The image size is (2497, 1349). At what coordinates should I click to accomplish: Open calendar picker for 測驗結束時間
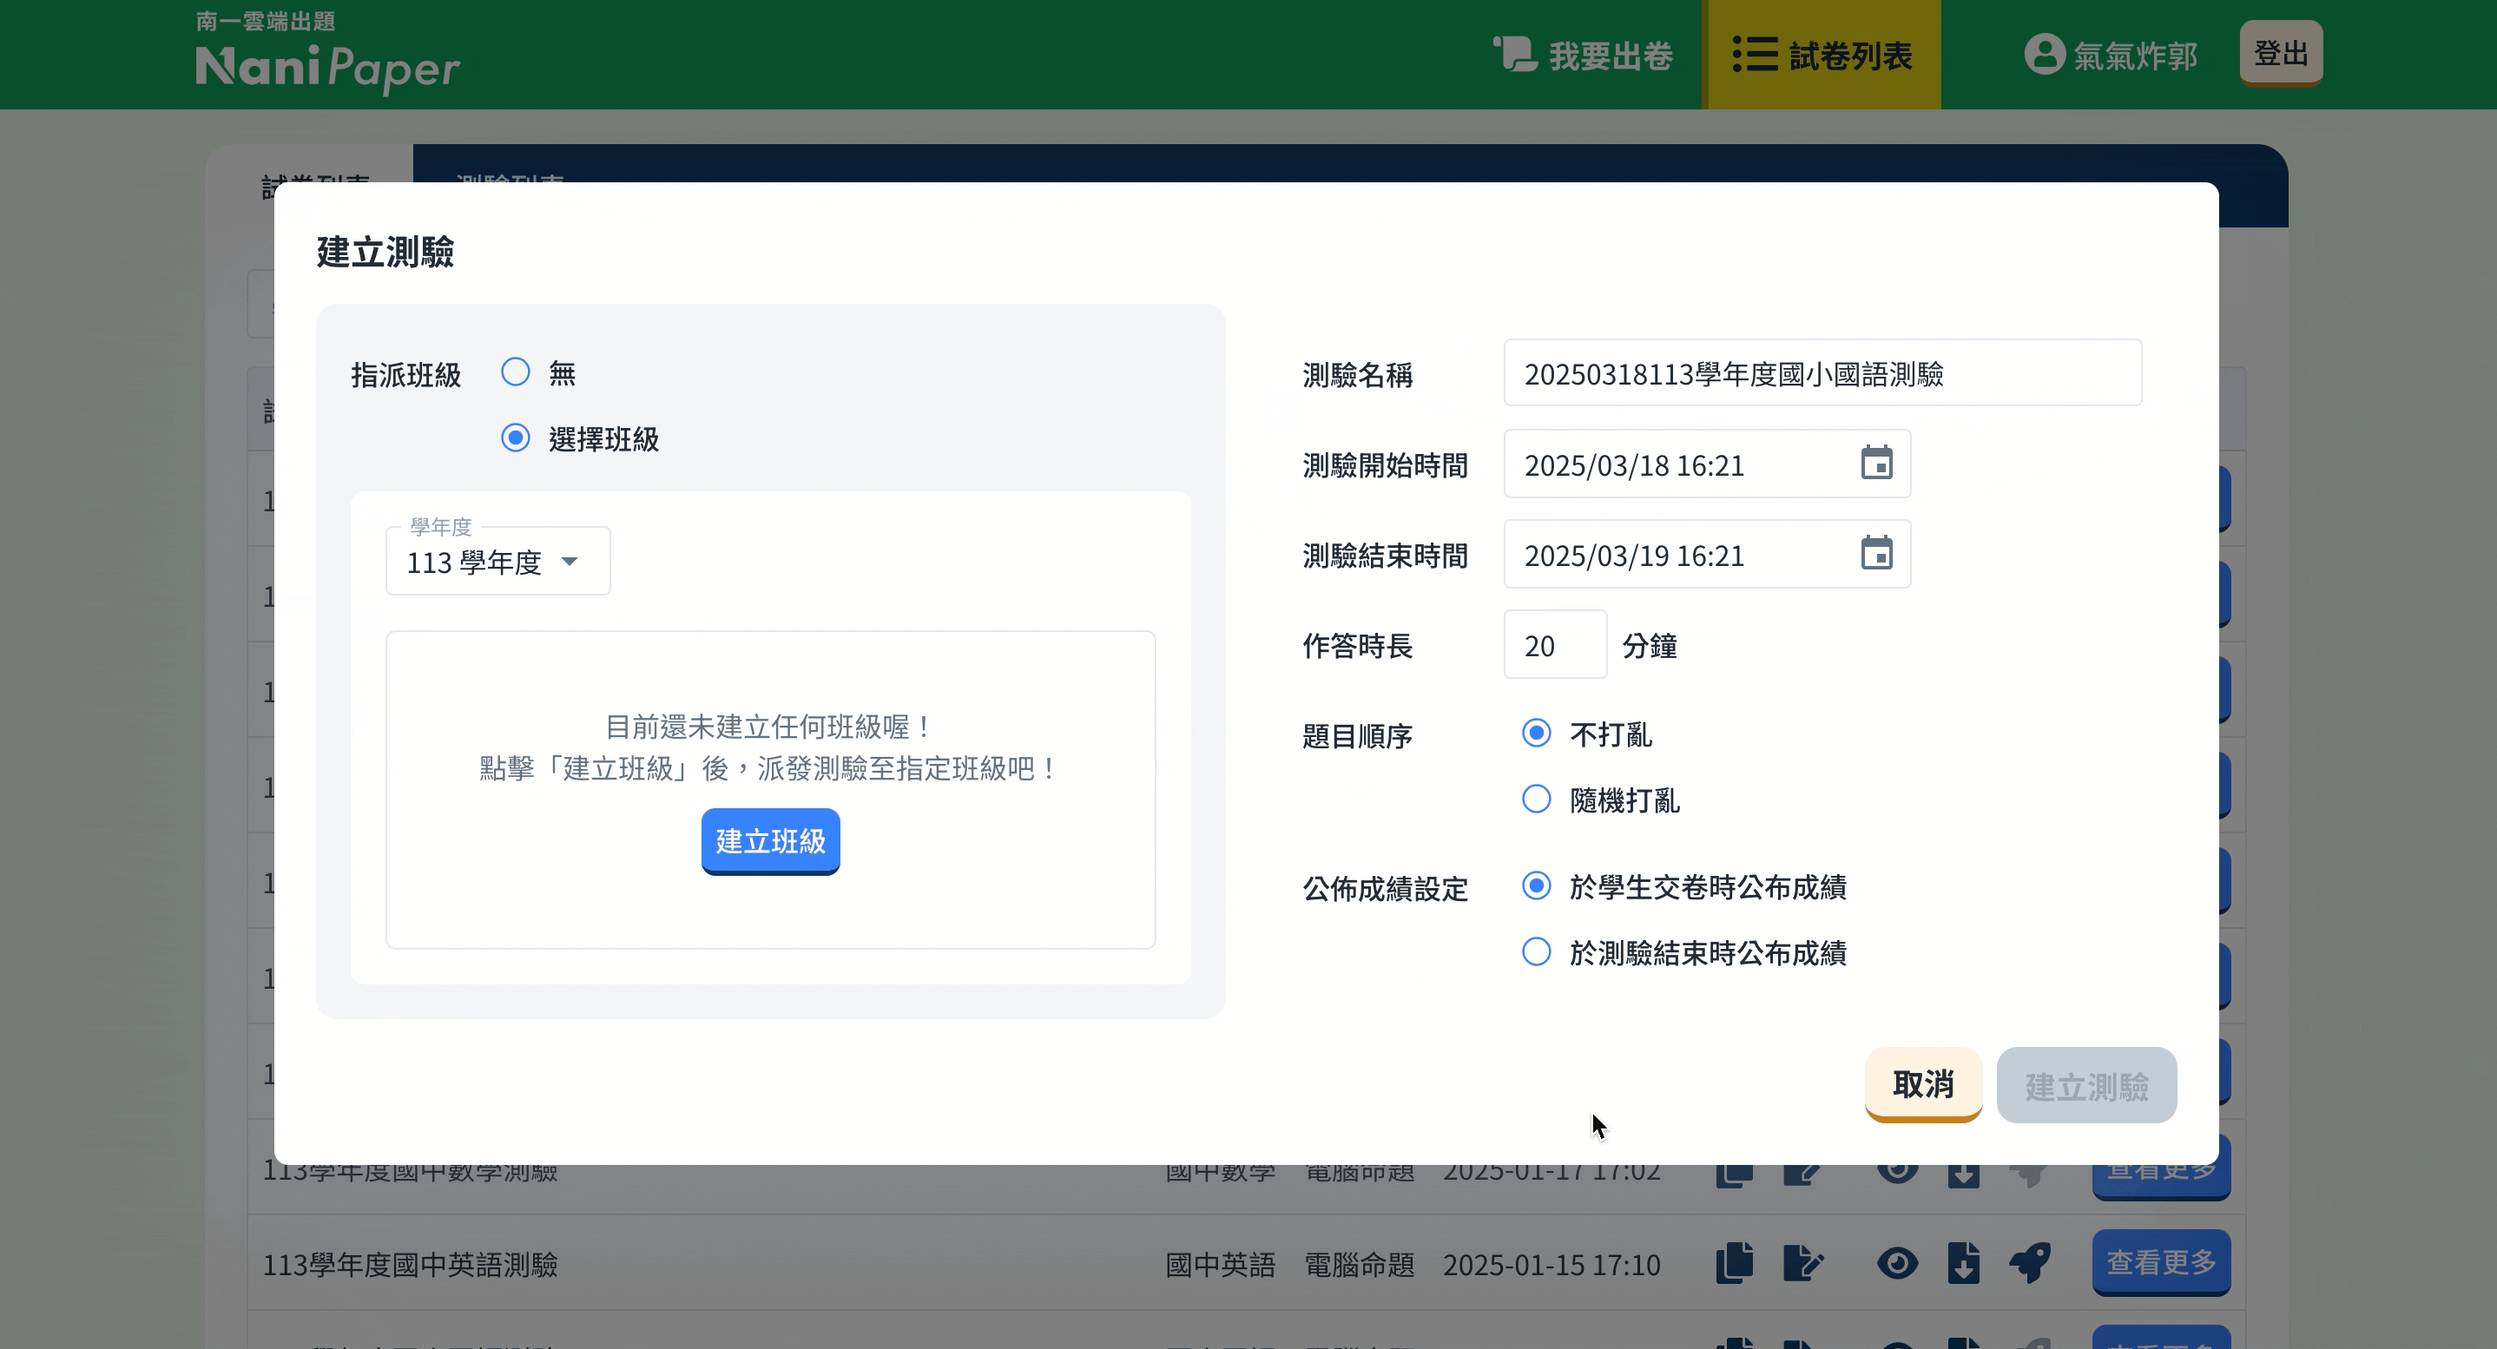[x=1876, y=553]
